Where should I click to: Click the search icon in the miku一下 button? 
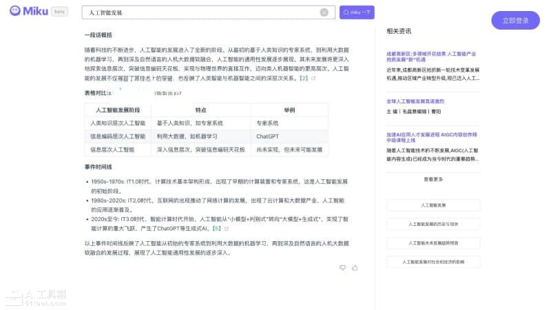346,12
